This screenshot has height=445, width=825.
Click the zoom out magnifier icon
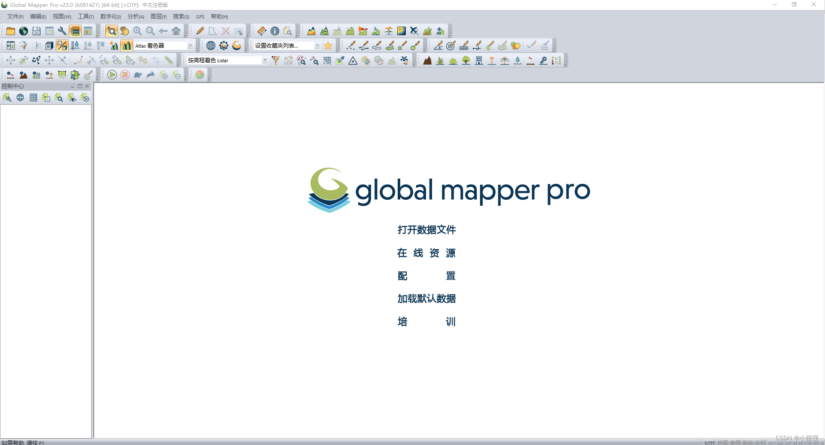pos(150,31)
